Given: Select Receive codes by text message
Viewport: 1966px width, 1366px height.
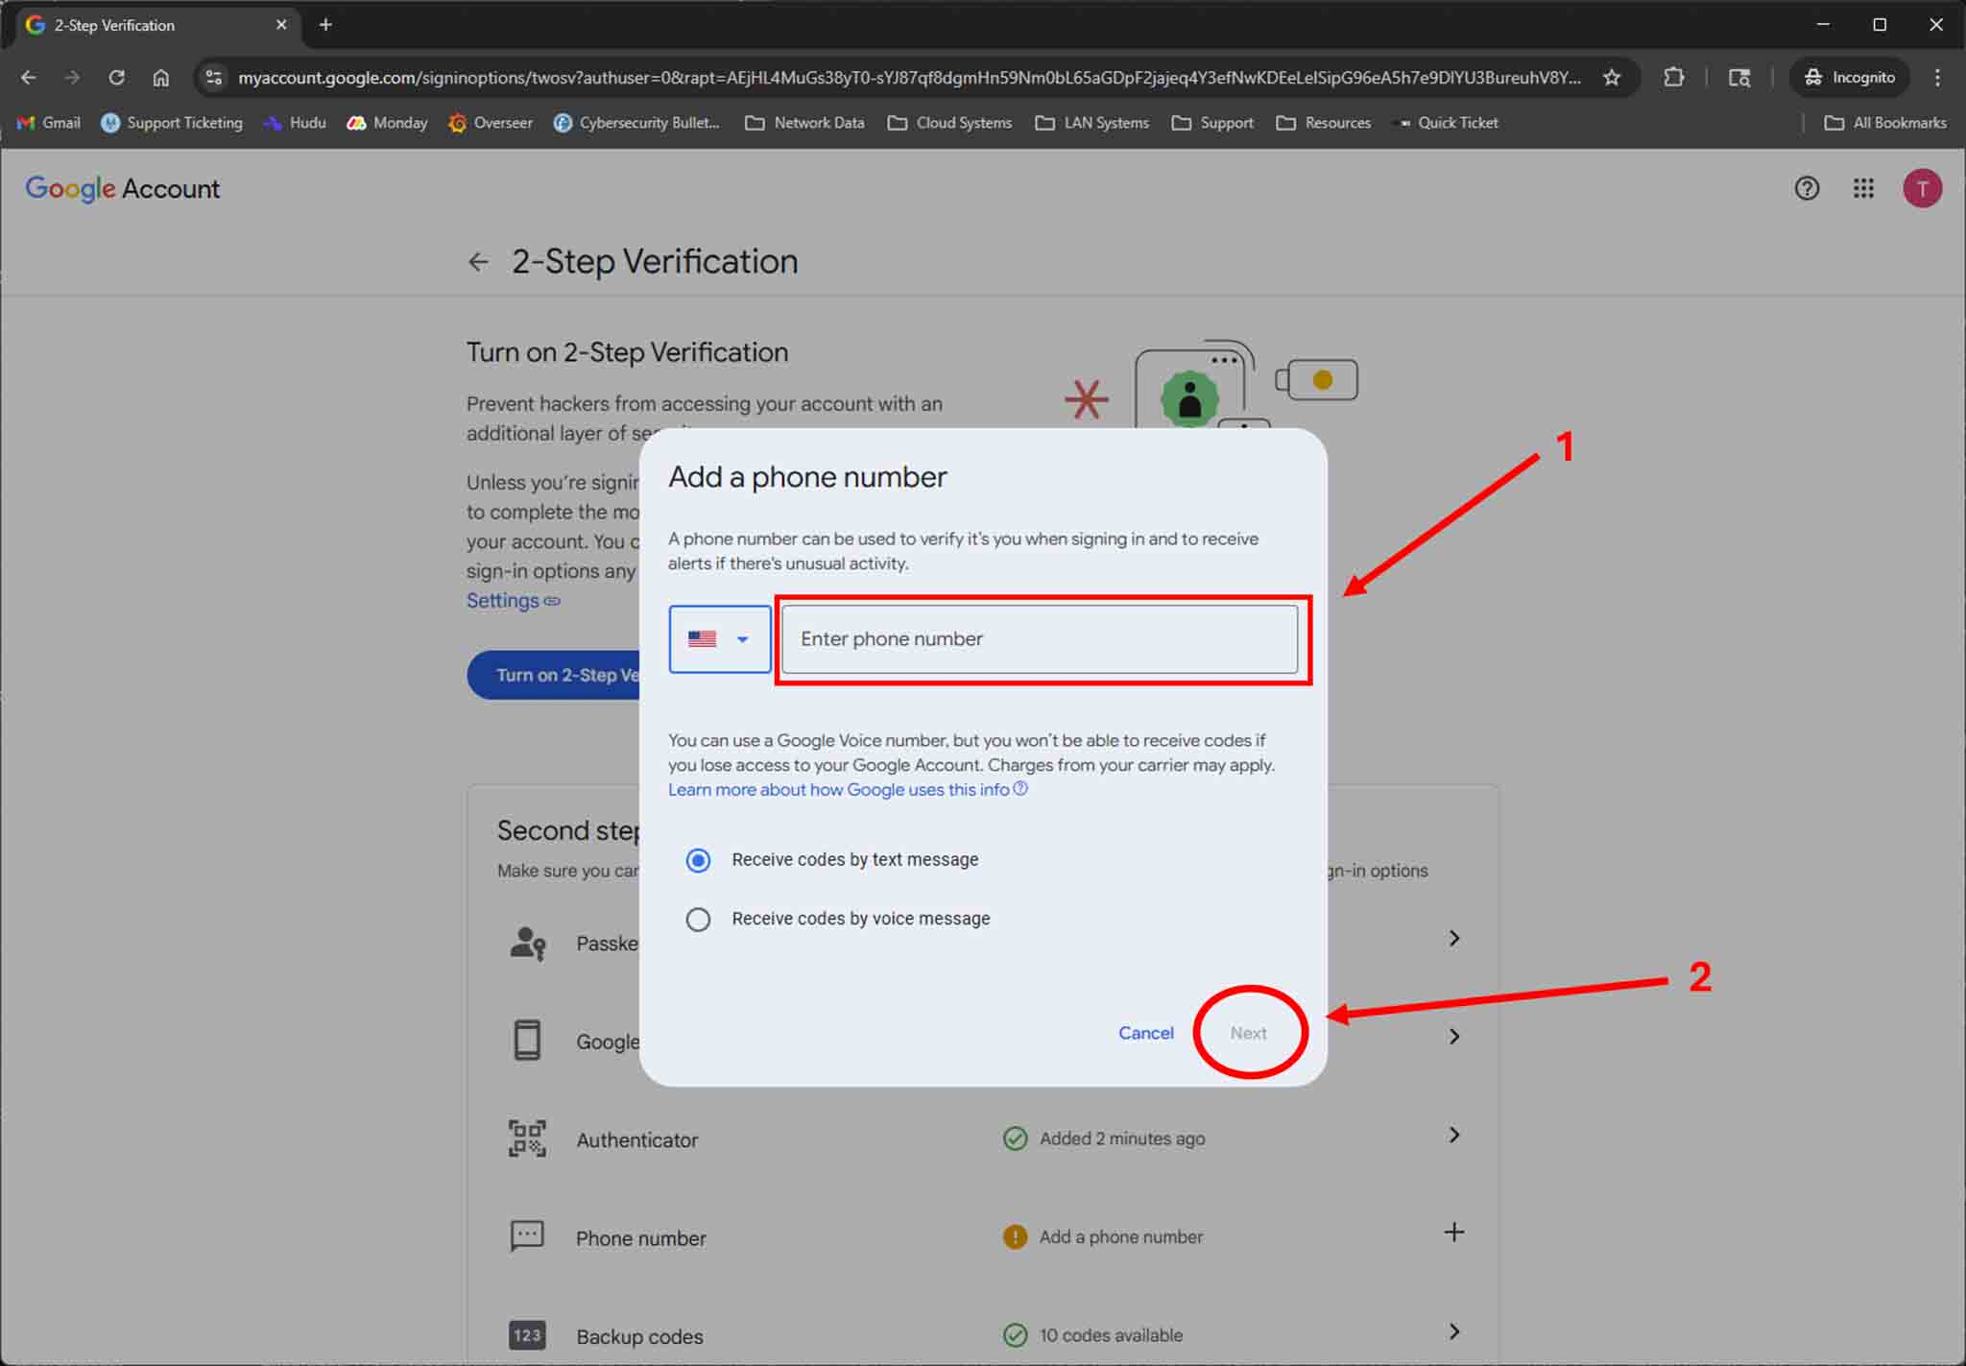Looking at the screenshot, I should click(699, 860).
